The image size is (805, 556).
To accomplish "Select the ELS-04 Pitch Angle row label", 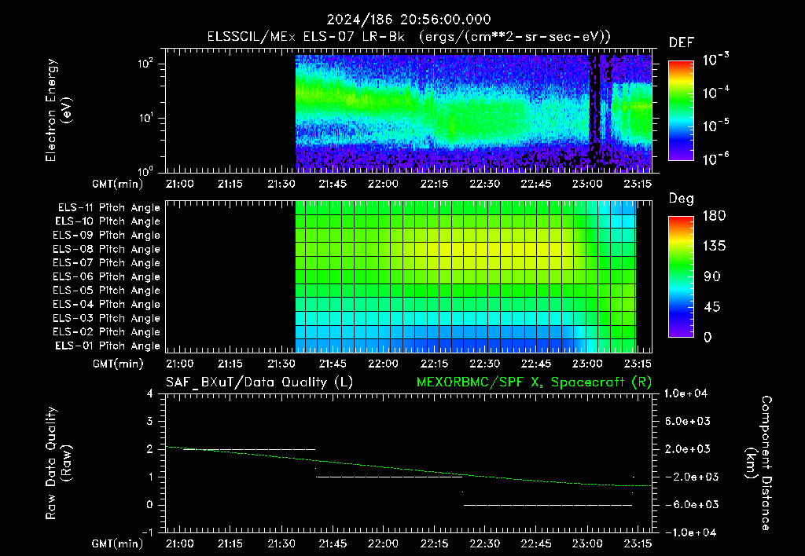I will click(107, 304).
